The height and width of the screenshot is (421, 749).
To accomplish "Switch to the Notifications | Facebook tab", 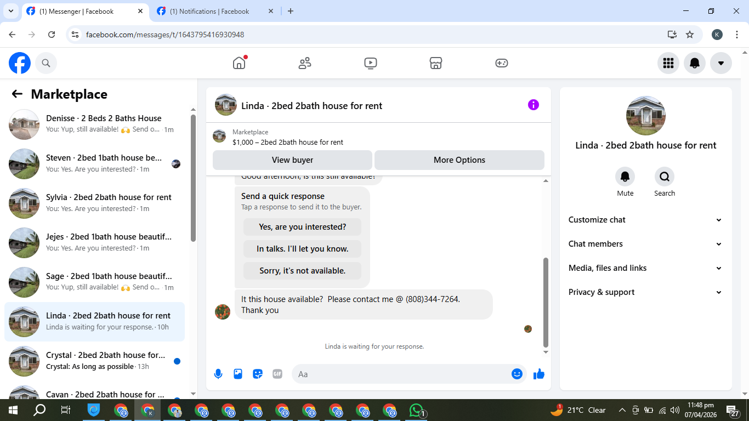I will 215,12.
